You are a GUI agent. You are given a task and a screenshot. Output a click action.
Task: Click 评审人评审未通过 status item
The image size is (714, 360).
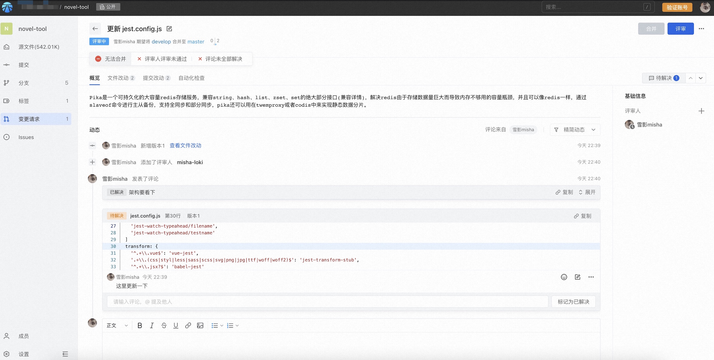[162, 59]
